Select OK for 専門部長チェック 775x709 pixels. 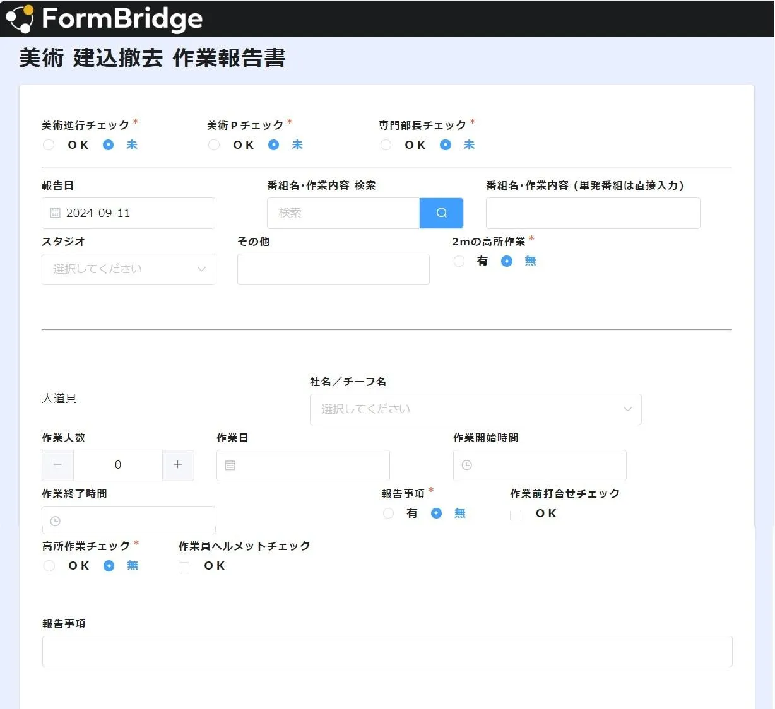[386, 145]
